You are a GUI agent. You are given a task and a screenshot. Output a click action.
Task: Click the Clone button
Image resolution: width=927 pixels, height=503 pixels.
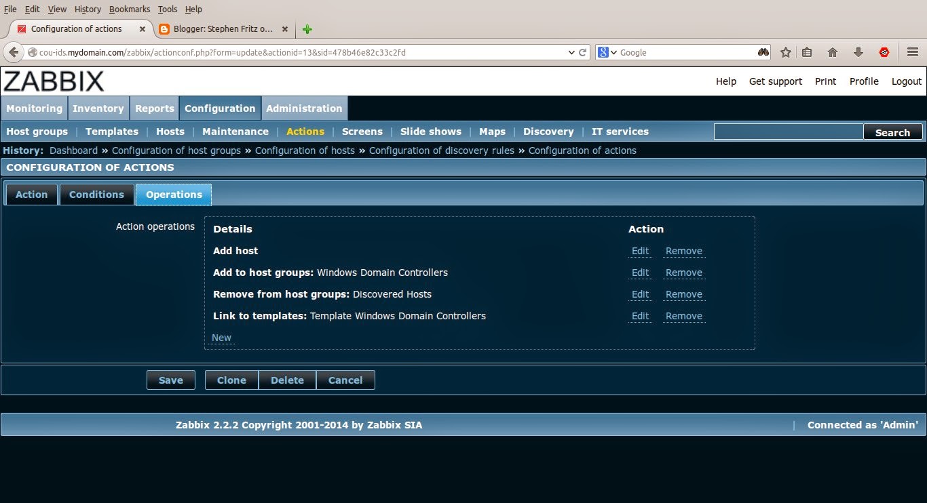click(x=231, y=380)
